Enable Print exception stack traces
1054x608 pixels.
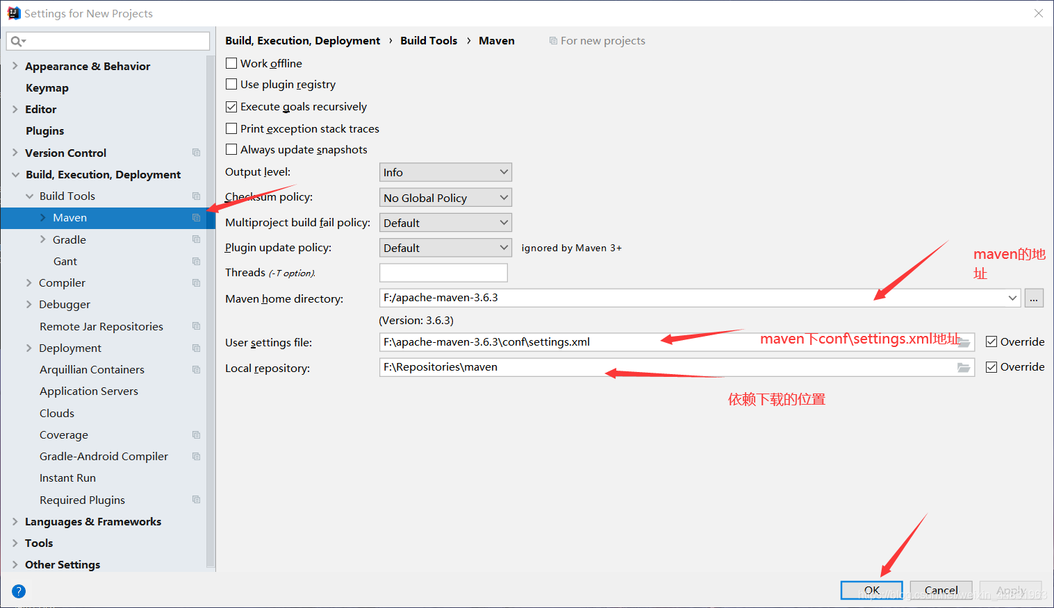[231, 128]
